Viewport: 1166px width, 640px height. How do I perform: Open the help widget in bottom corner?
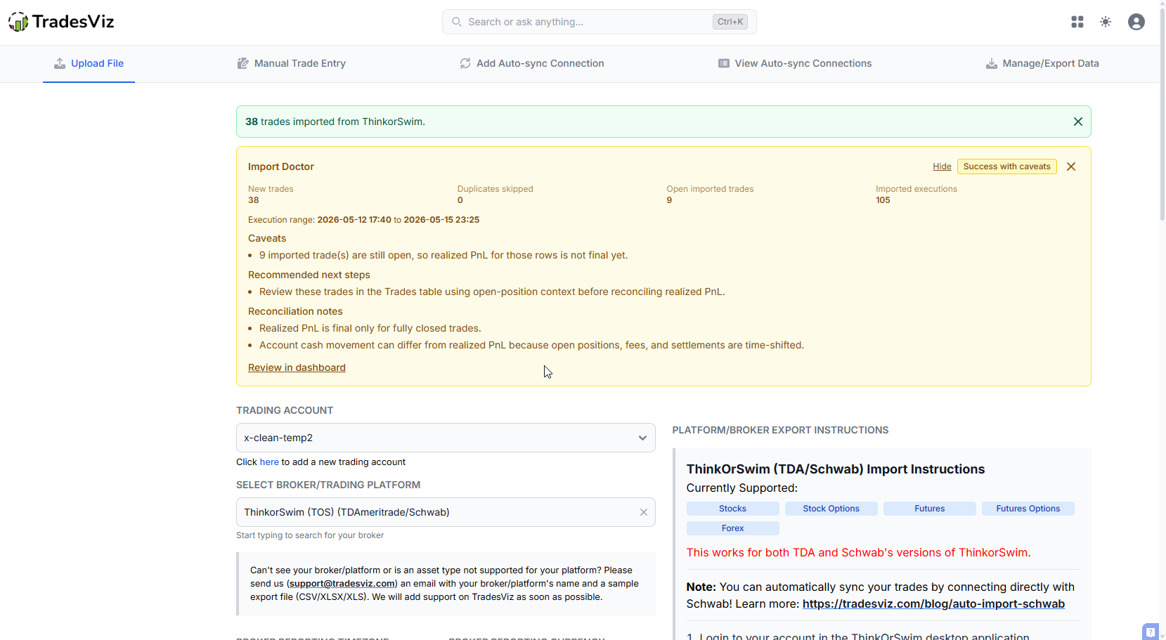coord(1151,632)
